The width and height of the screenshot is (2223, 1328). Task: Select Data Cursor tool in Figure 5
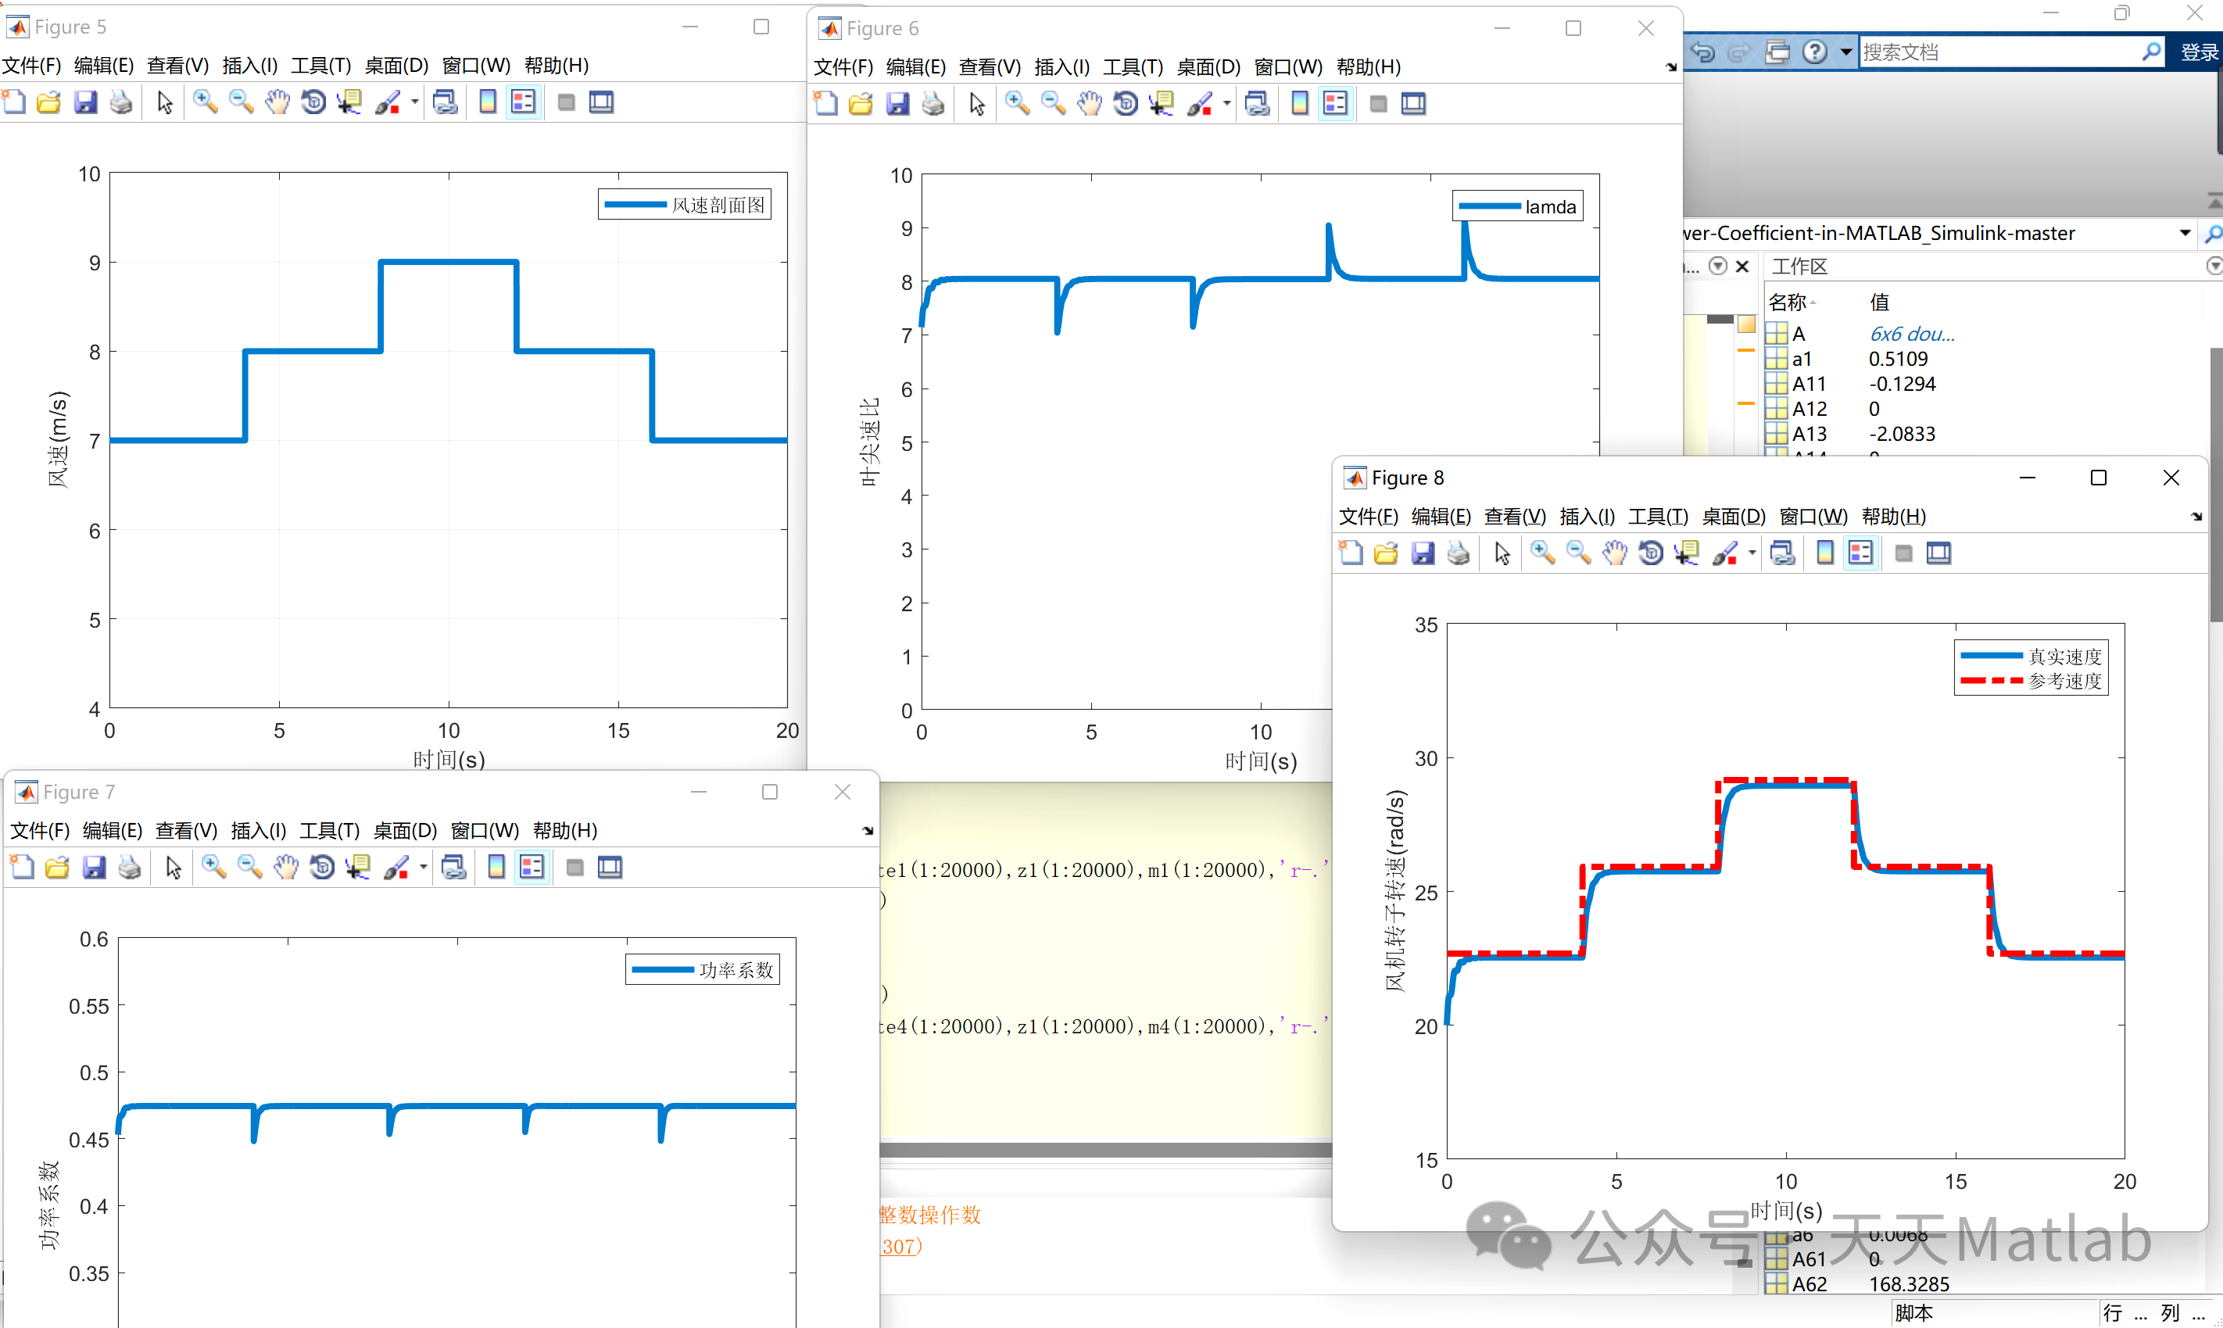click(349, 102)
